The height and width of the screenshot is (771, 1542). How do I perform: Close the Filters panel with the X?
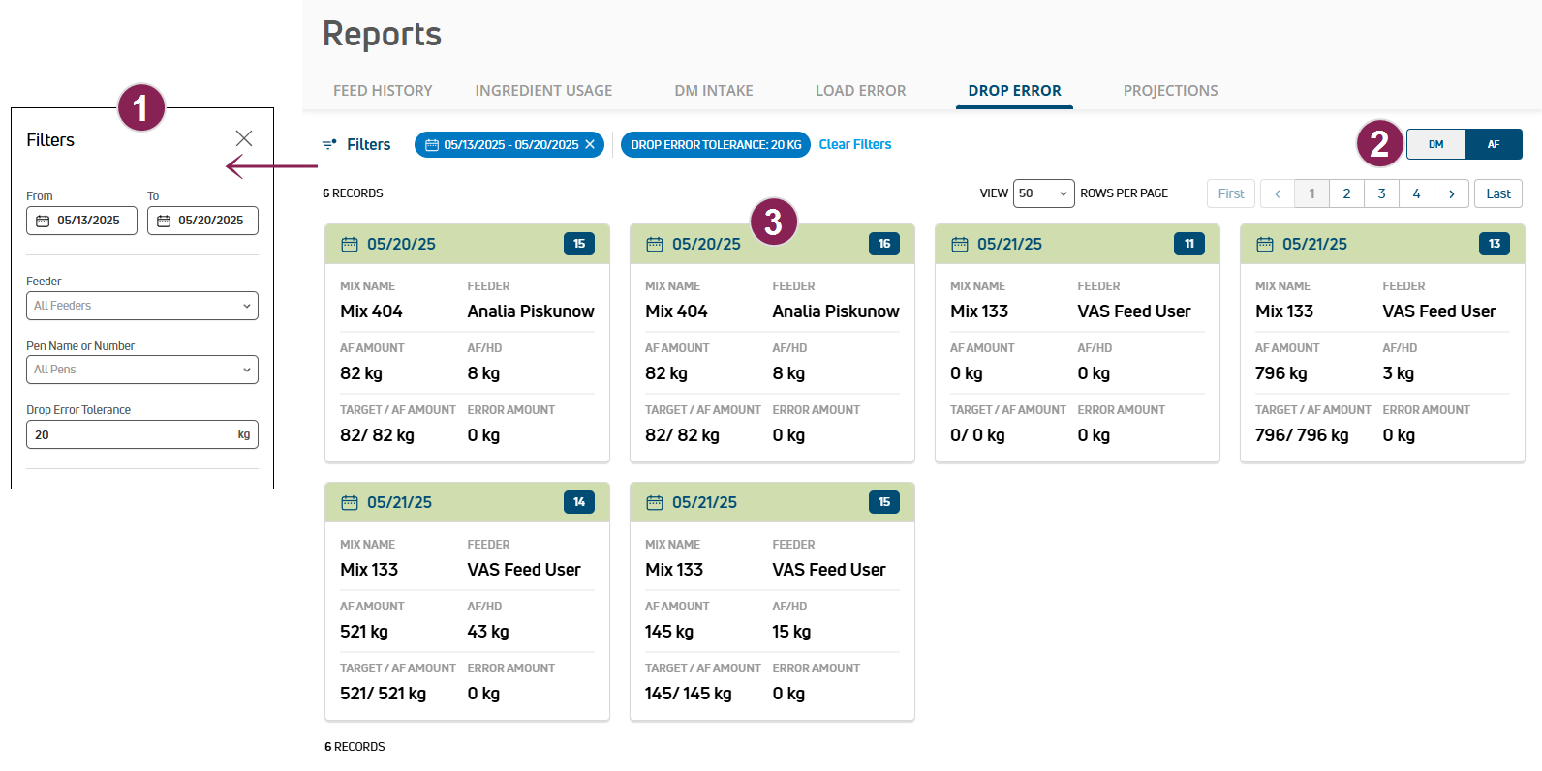(244, 138)
